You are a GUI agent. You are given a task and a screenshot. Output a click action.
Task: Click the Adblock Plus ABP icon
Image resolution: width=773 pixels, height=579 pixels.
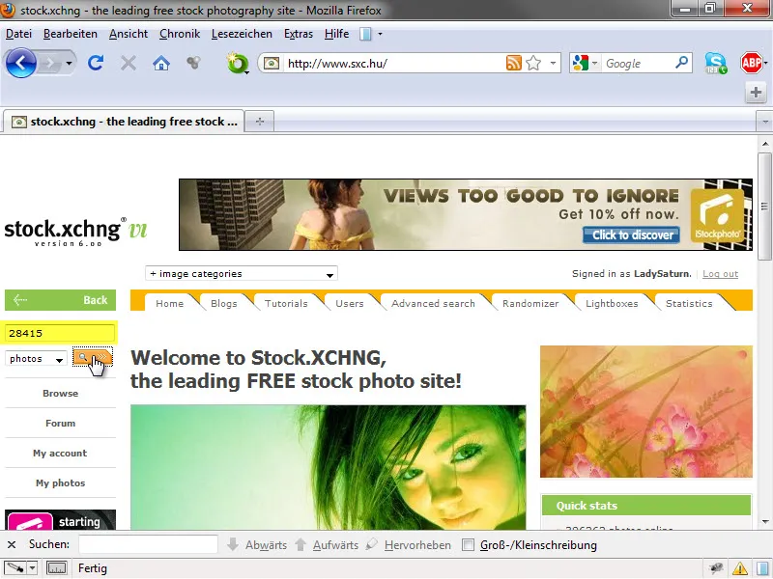click(751, 63)
